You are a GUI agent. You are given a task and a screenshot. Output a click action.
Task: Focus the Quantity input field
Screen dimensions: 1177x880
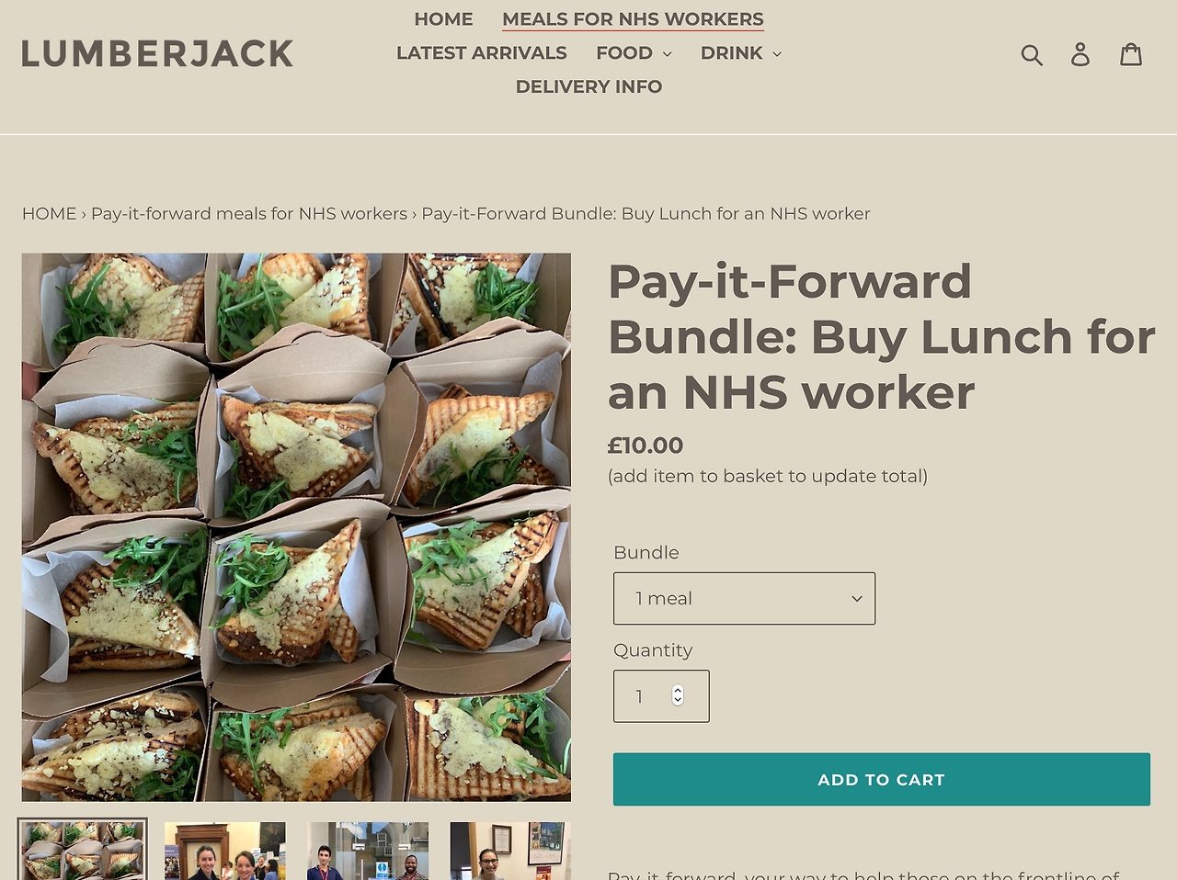pyautogui.click(x=661, y=695)
